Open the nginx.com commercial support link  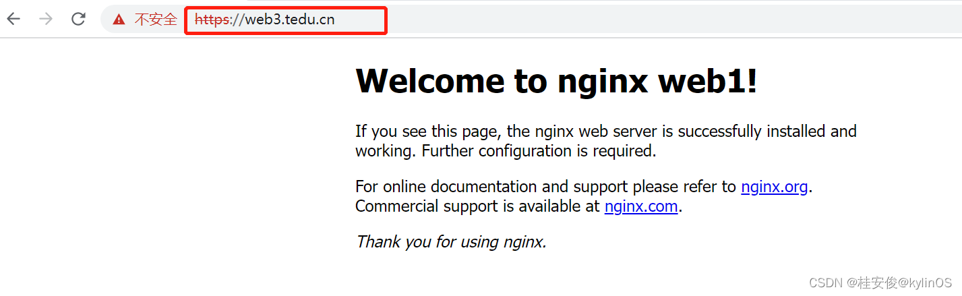pyautogui.click(x=641, y=206)
